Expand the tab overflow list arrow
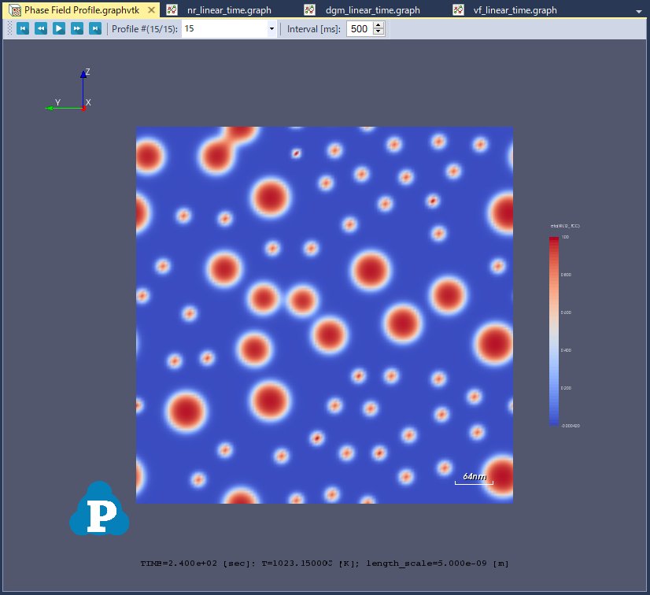The width and height of the screenshot is (650, 595). (637, 11)
